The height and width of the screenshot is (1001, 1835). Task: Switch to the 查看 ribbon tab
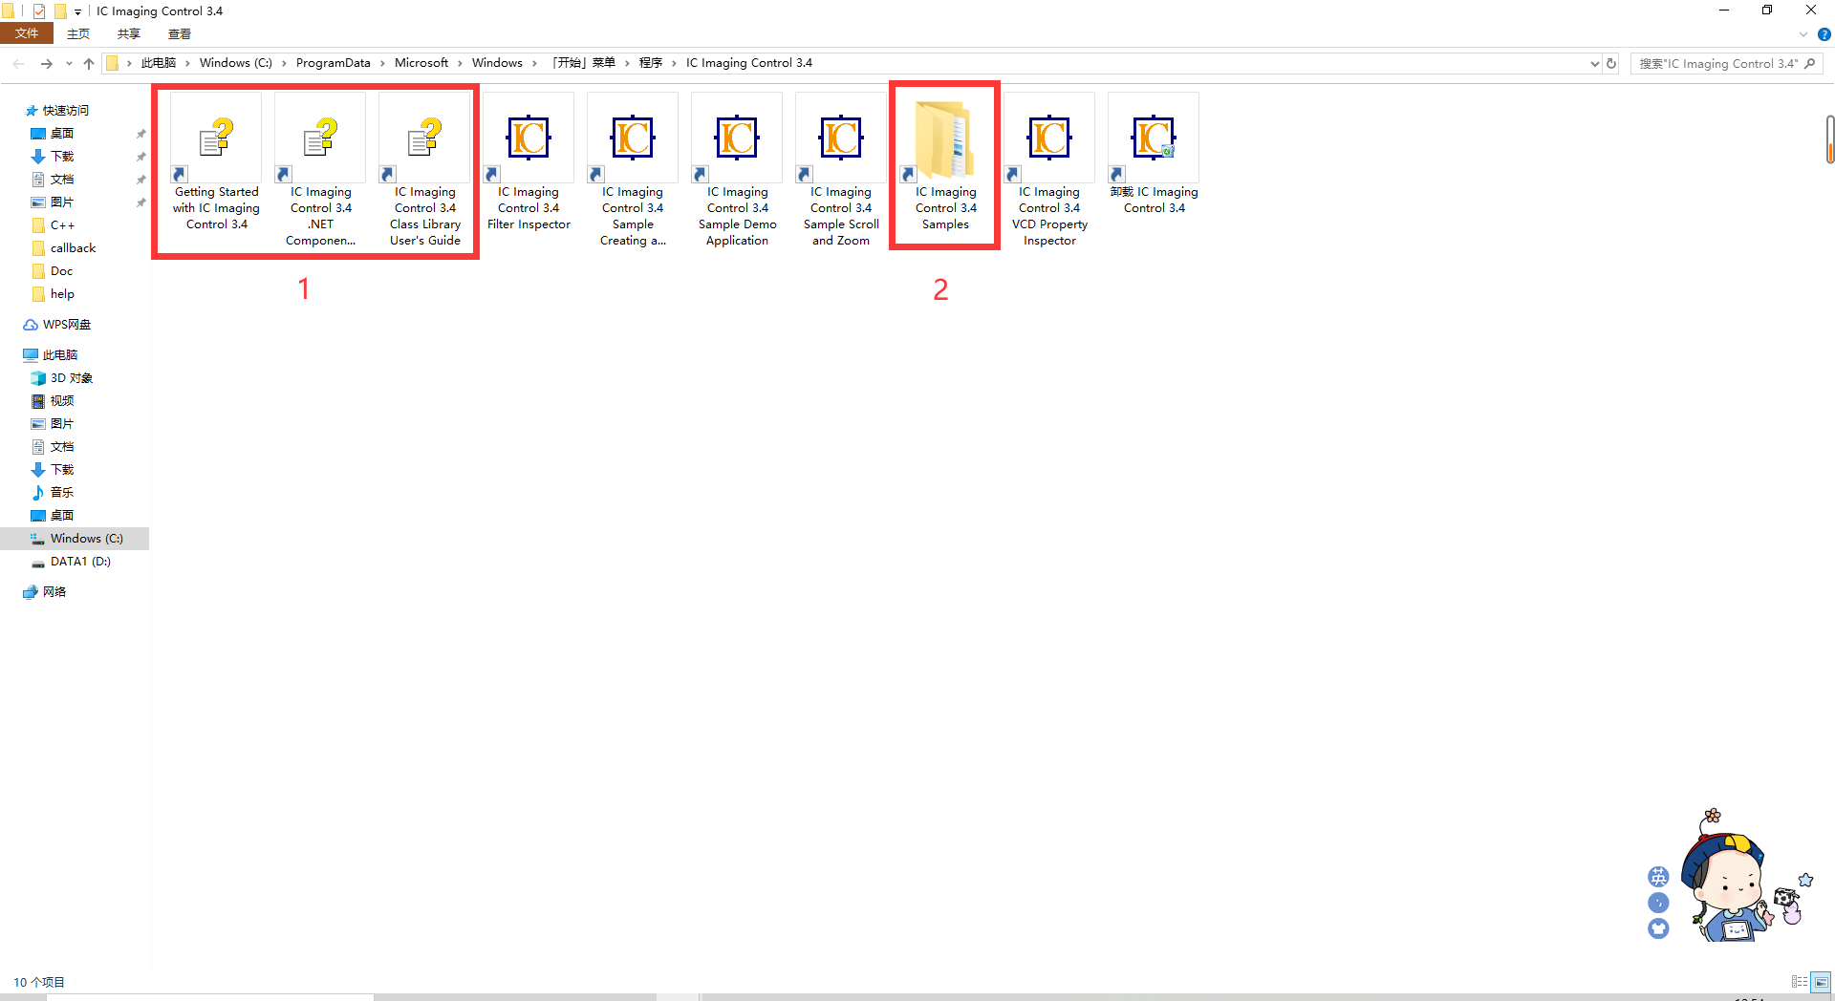point(180,33)
